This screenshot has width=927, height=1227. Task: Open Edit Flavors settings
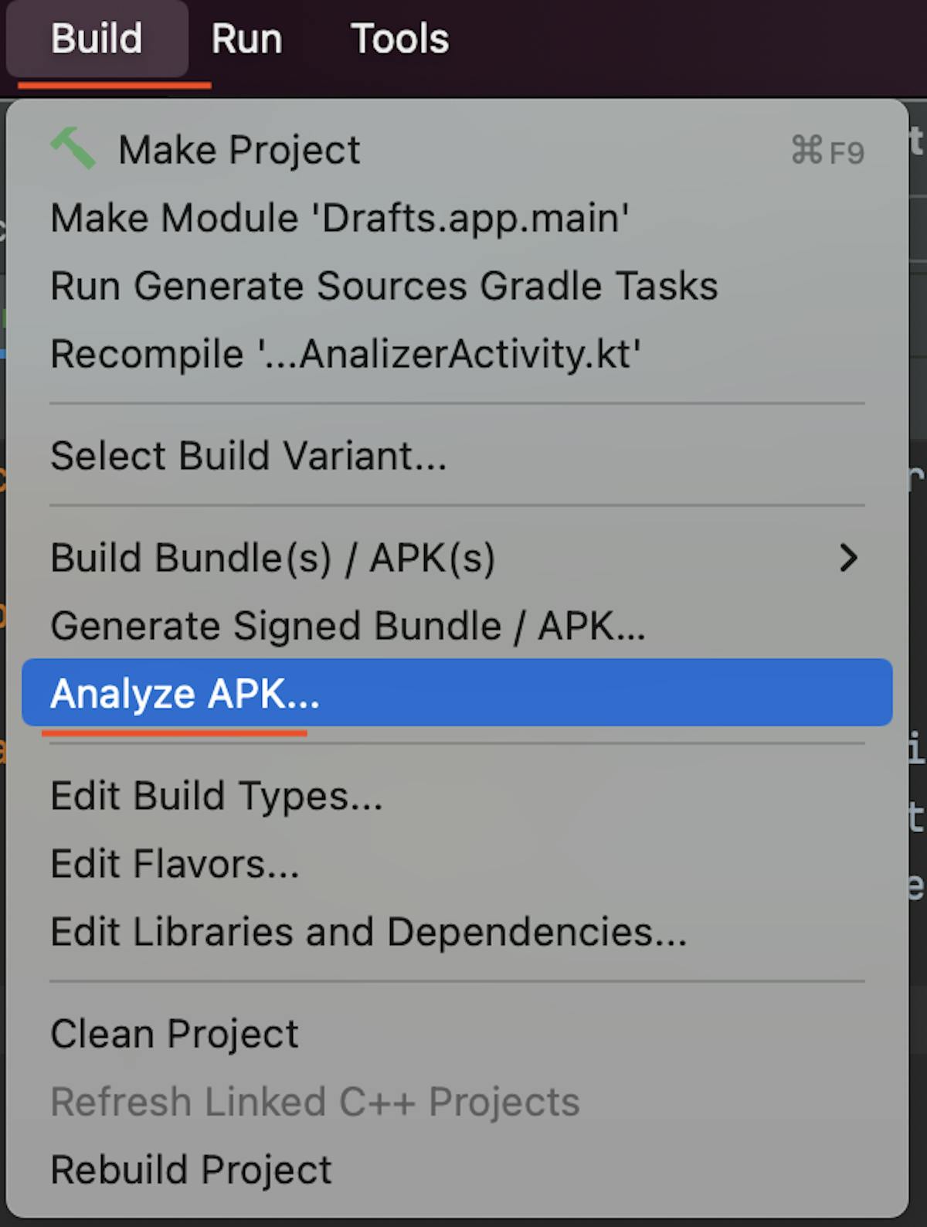175,864
